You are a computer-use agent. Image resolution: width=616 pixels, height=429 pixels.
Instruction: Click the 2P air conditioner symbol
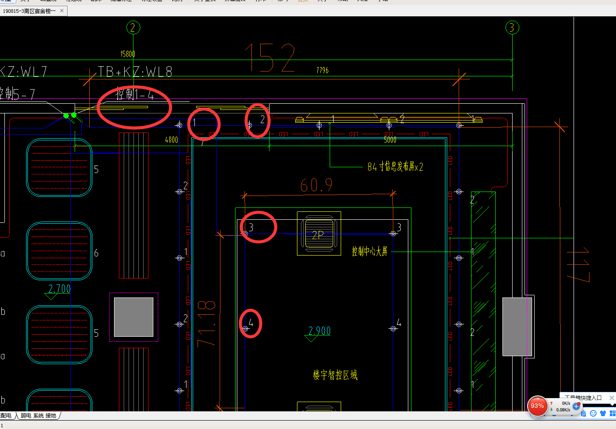pos(319,233)
